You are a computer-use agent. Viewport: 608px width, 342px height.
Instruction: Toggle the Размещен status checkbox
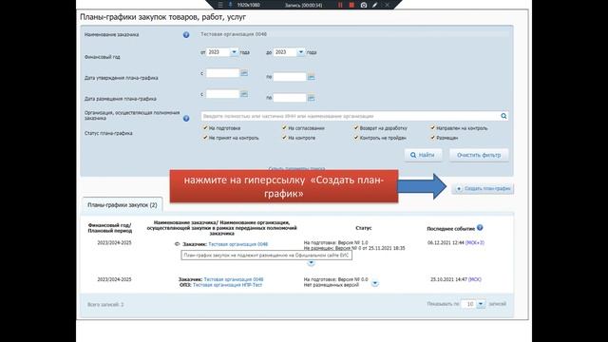(x=433, y=137)
